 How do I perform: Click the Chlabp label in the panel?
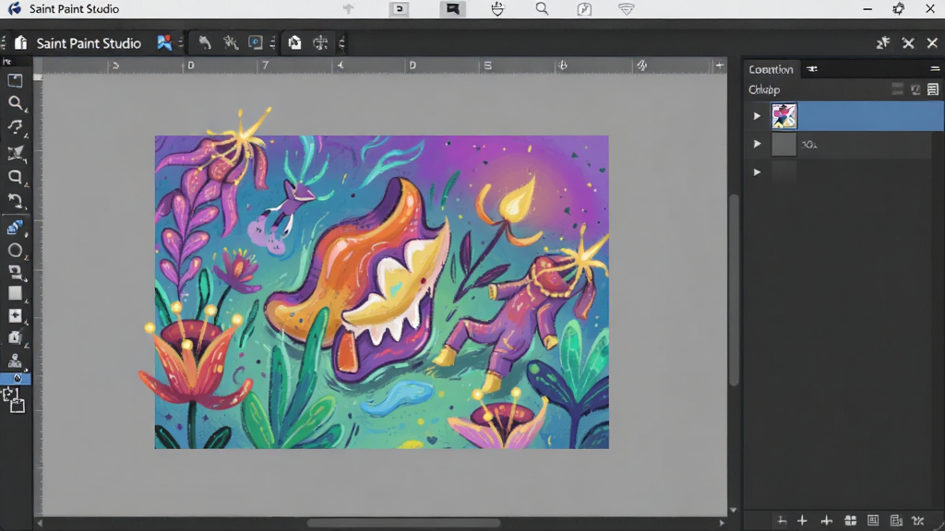pyautogui.click(x=764, y=89)
